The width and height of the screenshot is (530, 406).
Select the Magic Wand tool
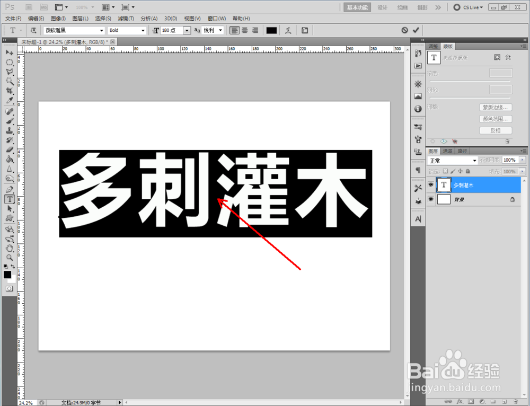(x=10, y=81)
